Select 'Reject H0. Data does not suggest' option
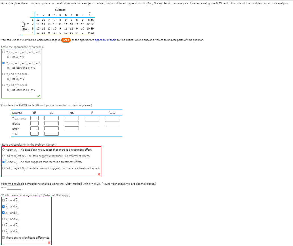This screenshot has height=246, width=293. (x=3, y=150)
